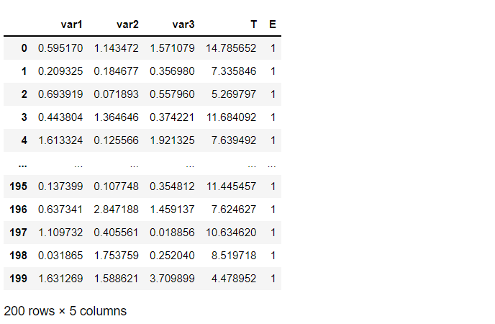Select row index 195

[19, 186]
